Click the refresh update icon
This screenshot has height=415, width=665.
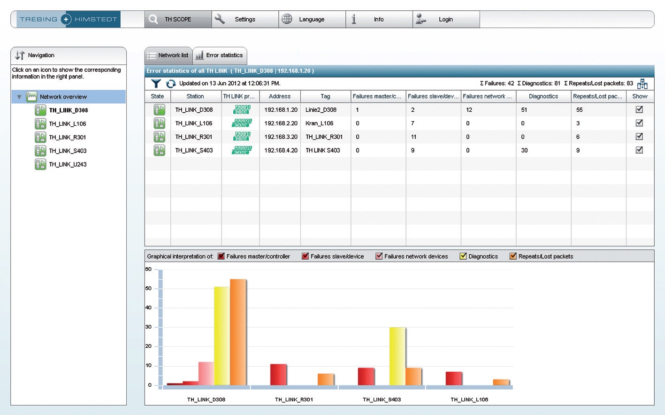click(171, 84)
